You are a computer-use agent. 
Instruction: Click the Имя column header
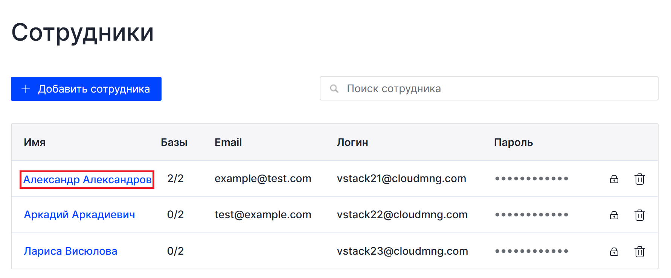pyautogui.click(x=35, y=143)
